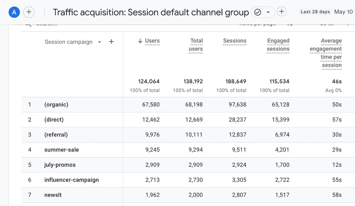Toggle sorting on the Total users header
Screen dimensions: 355x206
pyautogui.click(x=196, y=45)
